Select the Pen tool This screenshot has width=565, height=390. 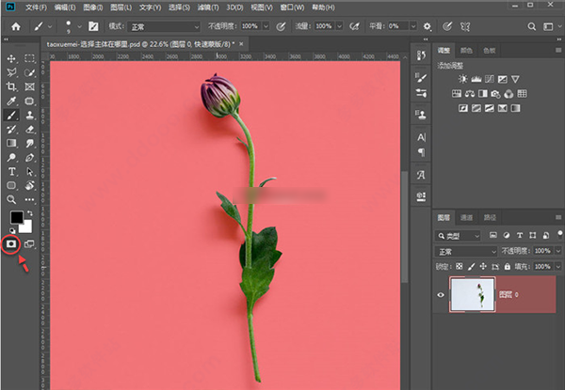pos(29,158)
